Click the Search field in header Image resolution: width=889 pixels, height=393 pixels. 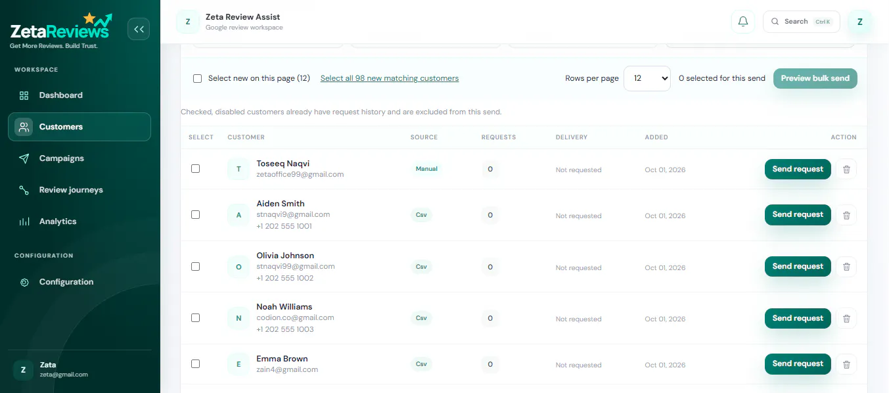(x=801, y=22)
